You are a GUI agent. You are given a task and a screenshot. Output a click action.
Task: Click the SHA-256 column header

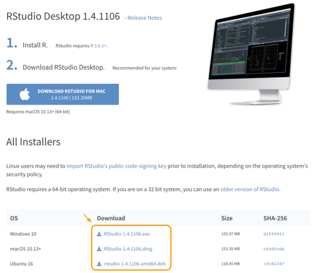[x=275, y=218]
